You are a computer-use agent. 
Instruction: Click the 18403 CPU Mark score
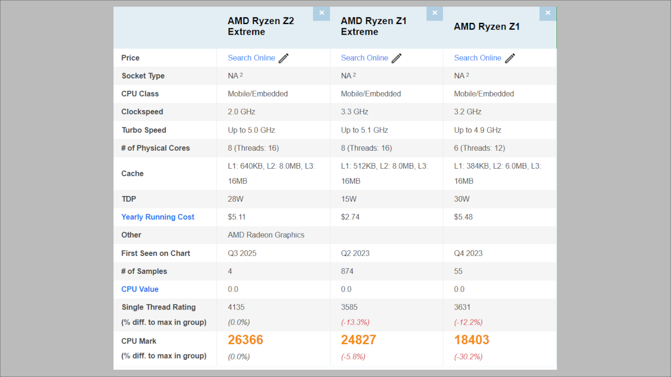coord(471,340)
